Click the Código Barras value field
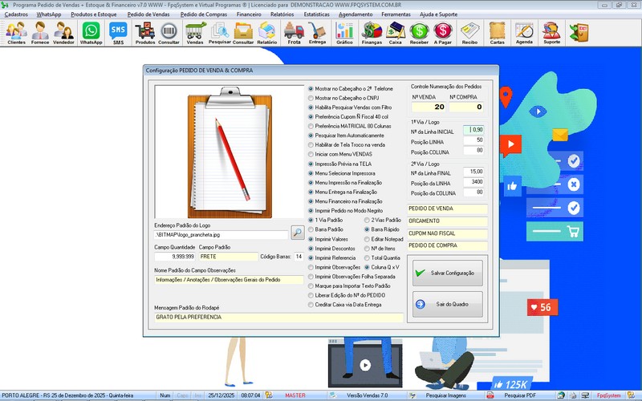This screenshot has width=642, height=401. pos(299,257)
